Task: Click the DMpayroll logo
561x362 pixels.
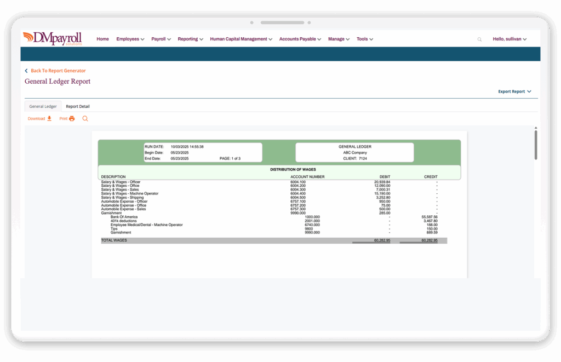Action: 52,38
